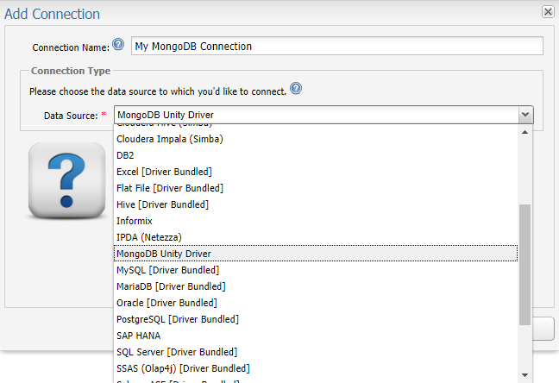559x383 pixels.
Task: Select MongoDB Unity Driver list entry
Action: tap(316, 254)
